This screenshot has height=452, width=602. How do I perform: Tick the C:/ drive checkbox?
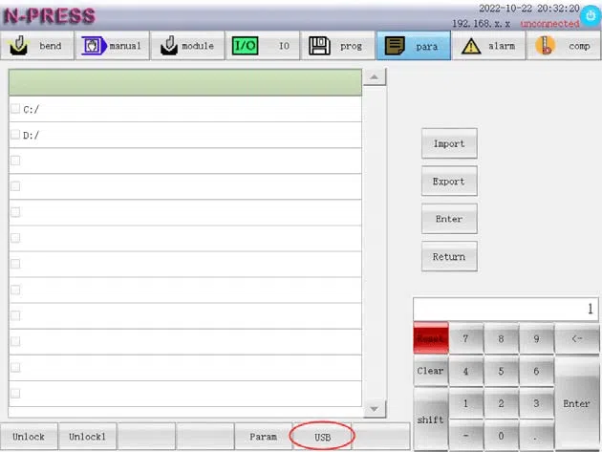[x=15, y=109]
